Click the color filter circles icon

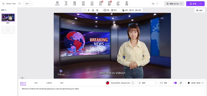coord(93,10)
